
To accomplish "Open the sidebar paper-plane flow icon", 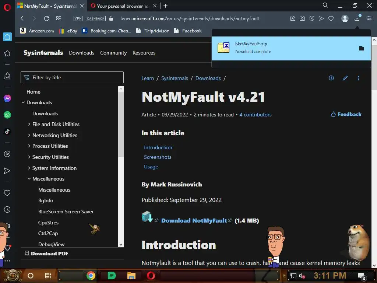I will pos(7,171).
